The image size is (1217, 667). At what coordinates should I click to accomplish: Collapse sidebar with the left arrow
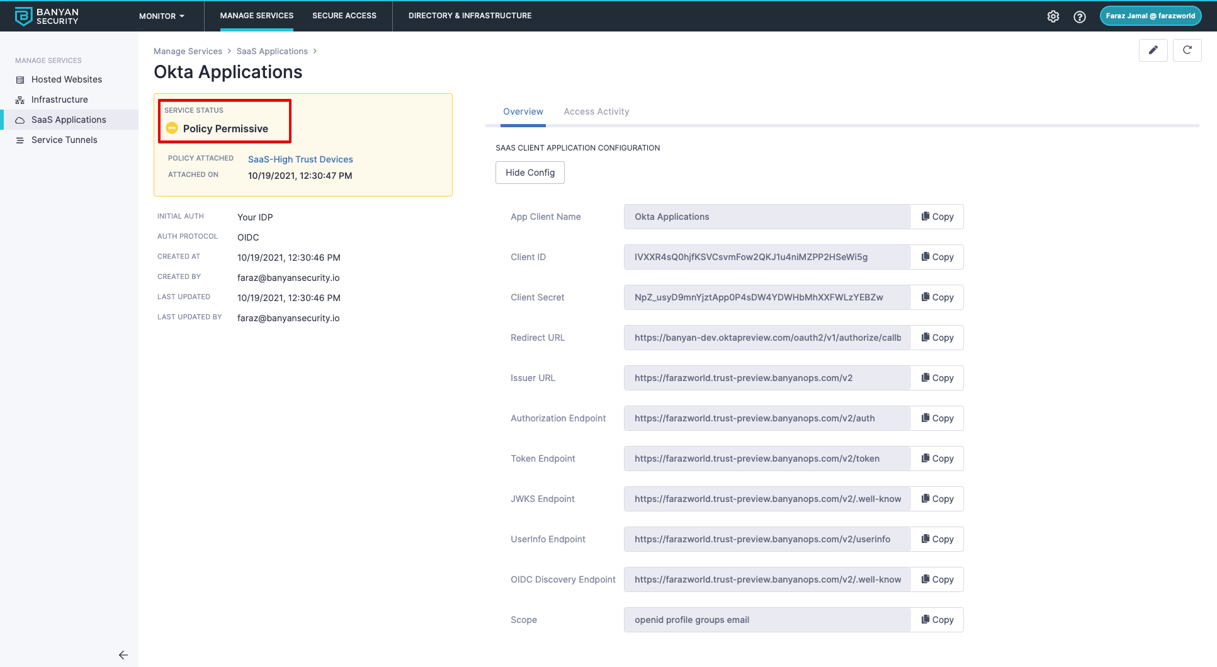point(123,655)
